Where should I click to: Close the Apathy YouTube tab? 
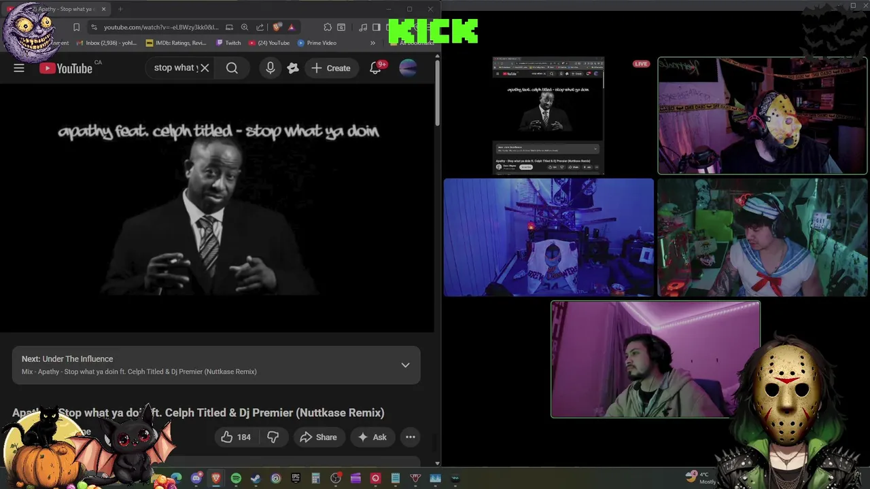coord(103,9)
